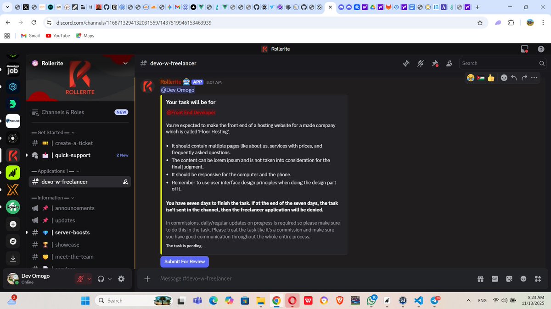Open the showcase channel
The height and width of the screenshot is (309, 551).
(80, 244)
